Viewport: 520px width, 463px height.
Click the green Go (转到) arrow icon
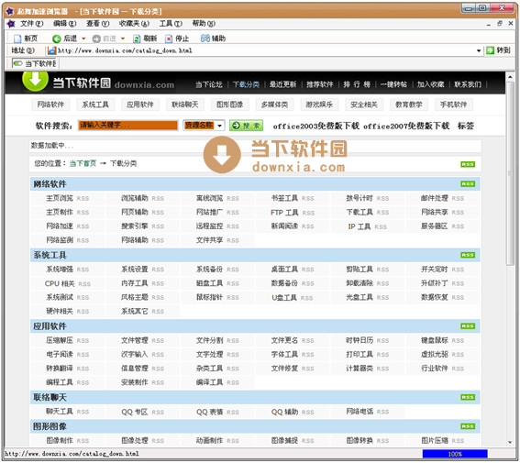click(x=490, y=50)
